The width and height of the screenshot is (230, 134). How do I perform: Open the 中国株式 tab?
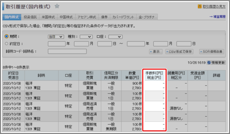[66, 17]
